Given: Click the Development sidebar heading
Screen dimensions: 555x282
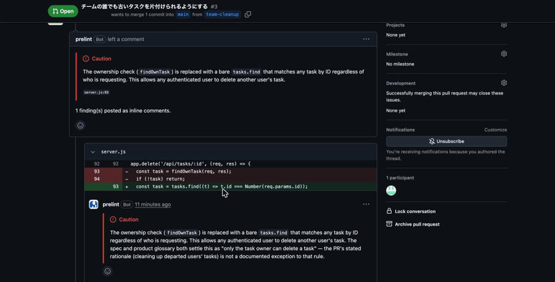Looking at the screenshot, I should click(401, 83).
